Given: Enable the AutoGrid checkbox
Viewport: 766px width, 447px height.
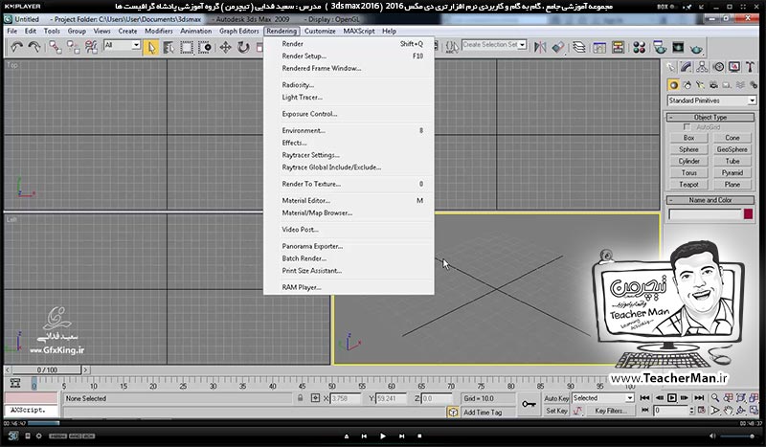Looking at the screenshot, I should [x=687, y=127].
